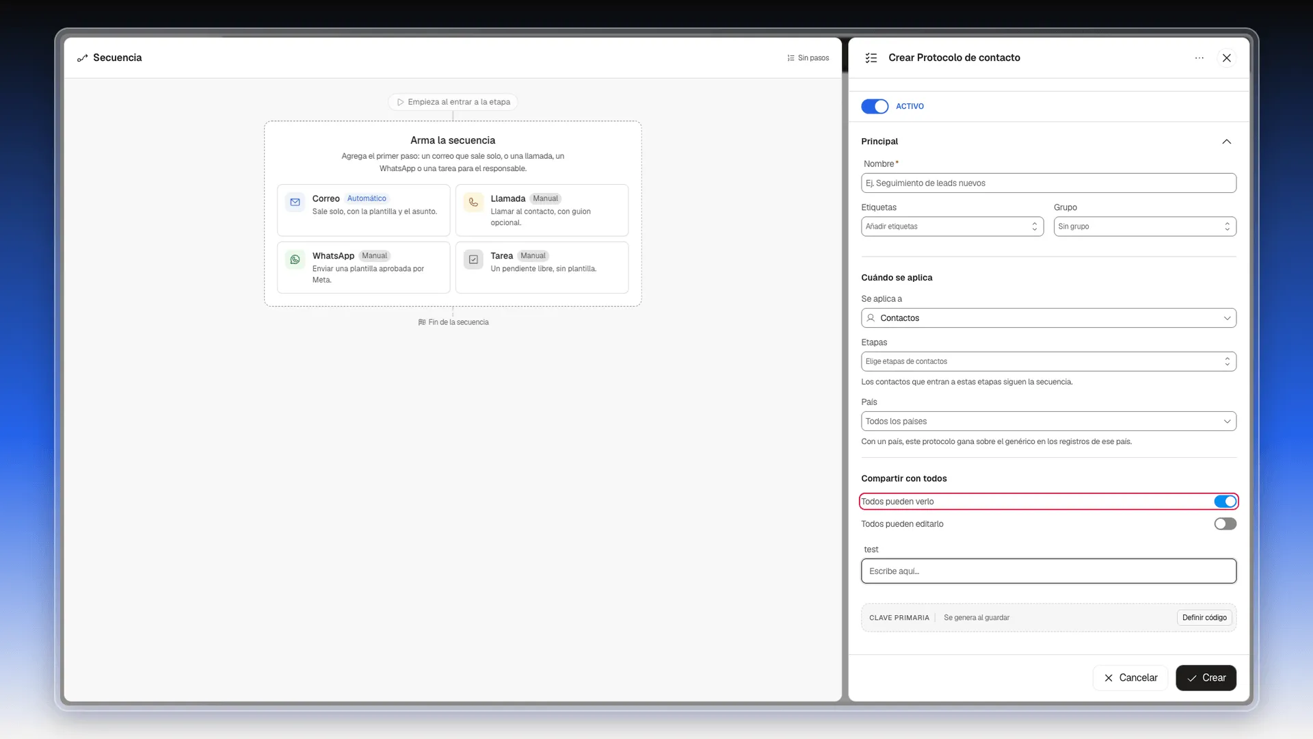Image resolution: width=1313 pixels, height=739 pixels.
Task: Click the play icon in 'Empieza al entrar' pill
Action: (x=401, y=102)
